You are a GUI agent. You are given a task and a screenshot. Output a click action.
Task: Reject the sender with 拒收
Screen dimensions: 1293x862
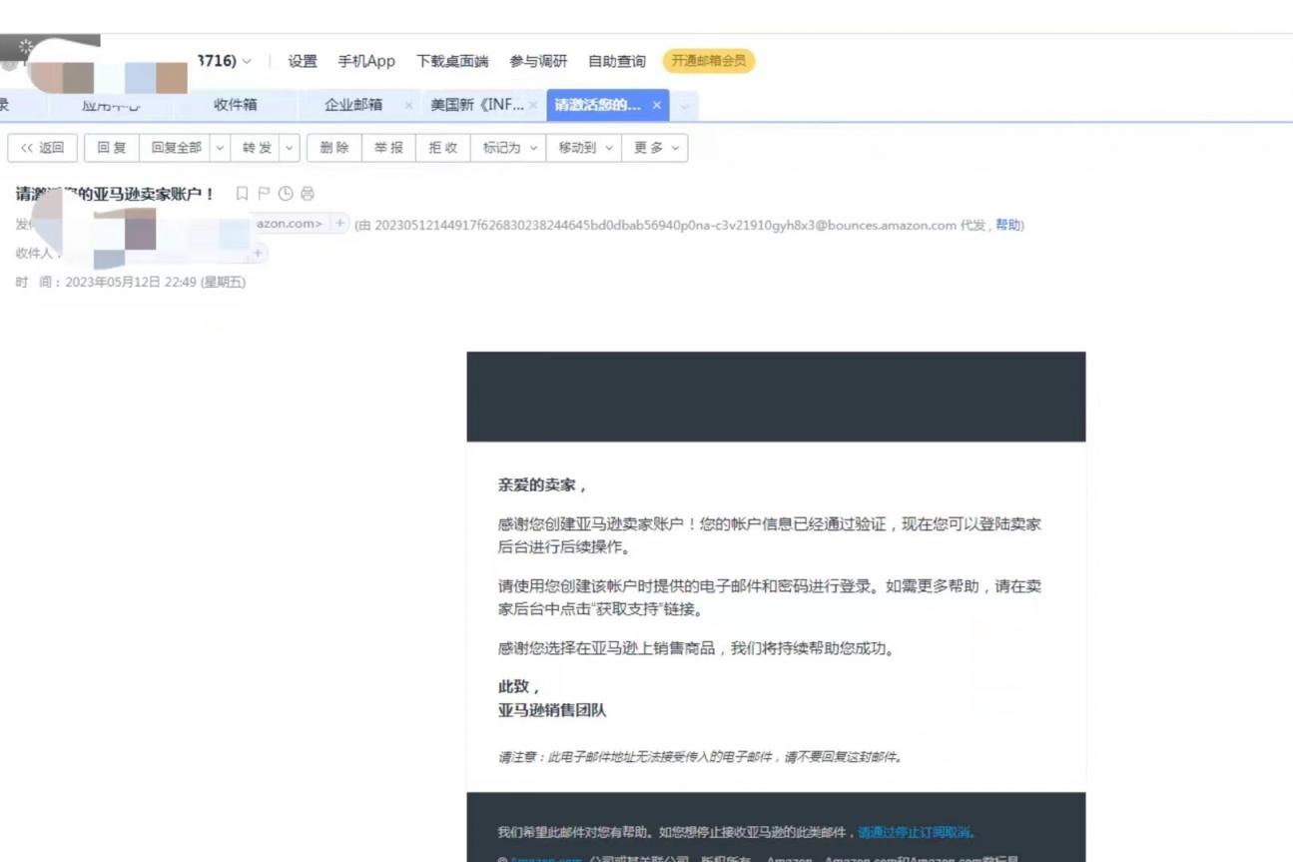442,148
